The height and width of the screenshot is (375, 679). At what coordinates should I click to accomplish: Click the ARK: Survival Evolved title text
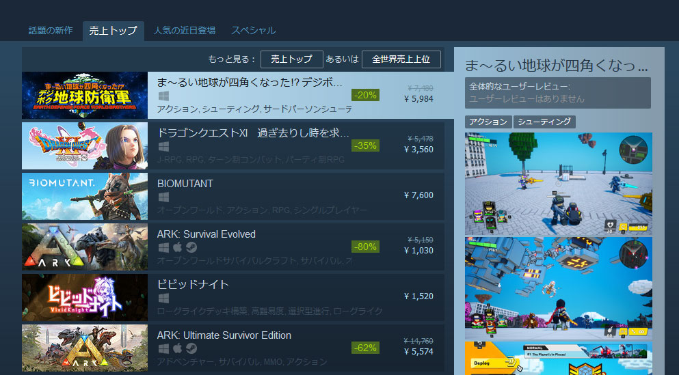click(x=206, y=234)
